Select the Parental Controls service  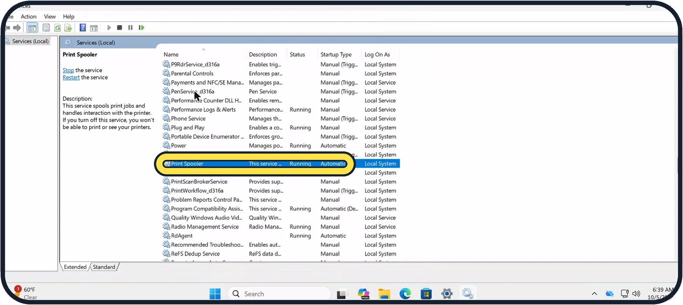281,74
